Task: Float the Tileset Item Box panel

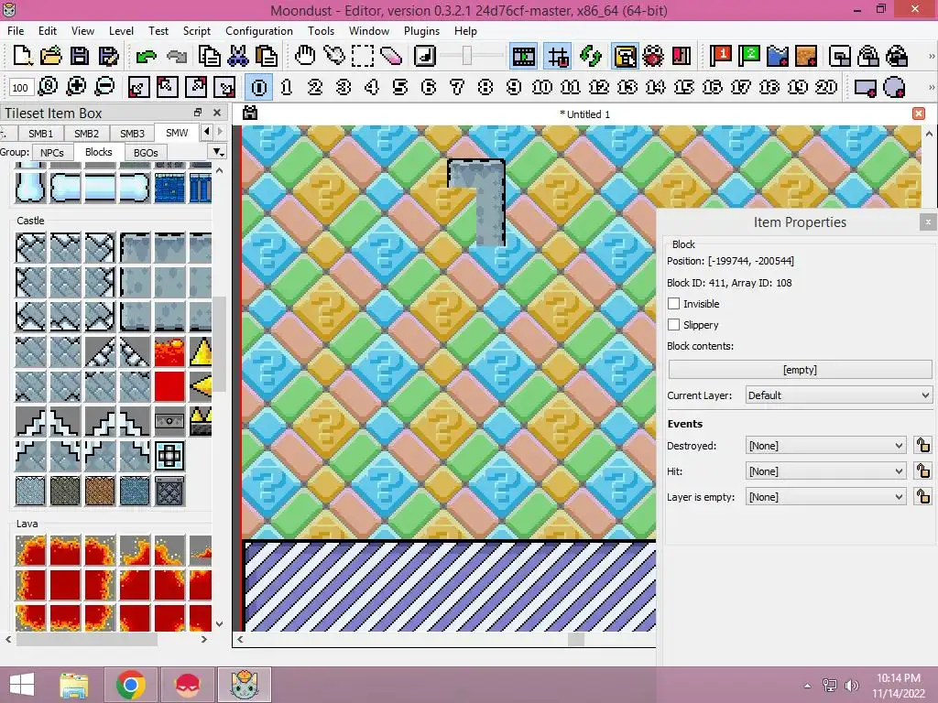Action: point(198,113)
